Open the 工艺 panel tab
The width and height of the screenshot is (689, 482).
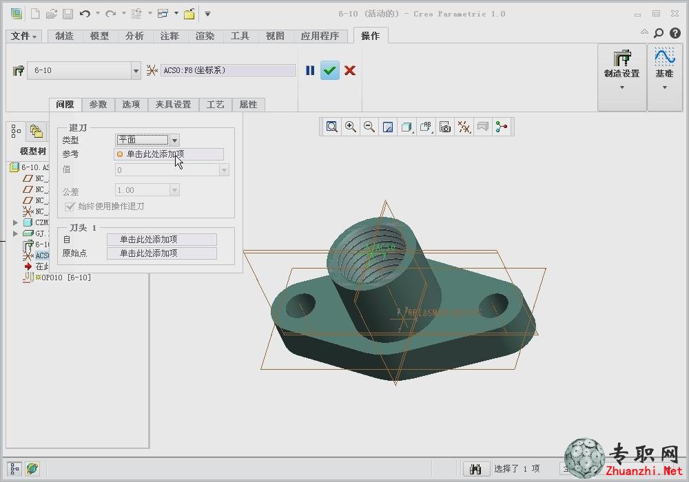coord(215,105)
